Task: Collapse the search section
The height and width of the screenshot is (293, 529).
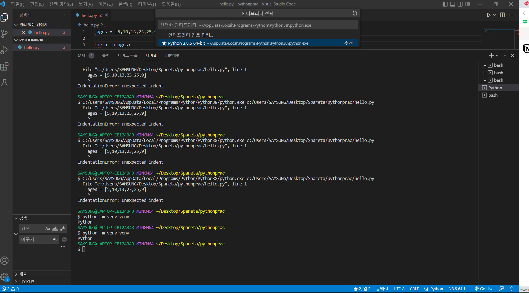Action: click(x=42, y=218)
